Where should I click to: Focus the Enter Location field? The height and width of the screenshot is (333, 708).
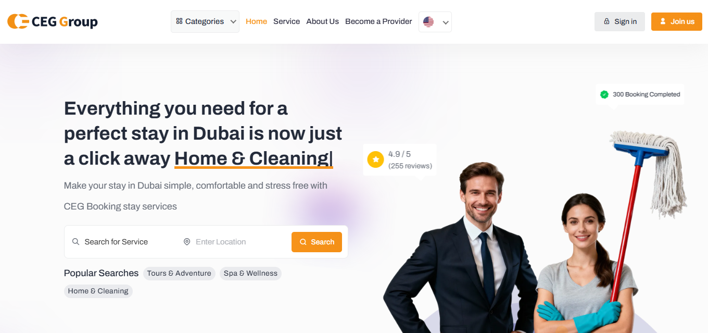coord(234,242)
